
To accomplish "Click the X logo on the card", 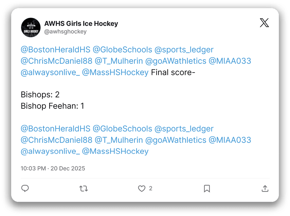I will 264,23.
